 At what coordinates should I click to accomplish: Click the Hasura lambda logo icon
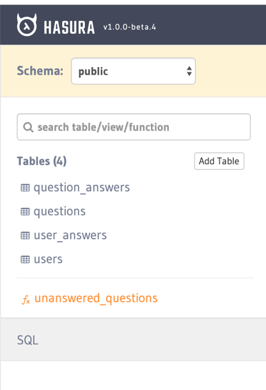click(x=27, y=25)
